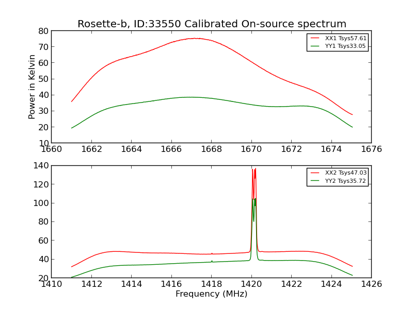Viewport: 413px width, 309px height.
Task: Click the "Frequency (MHz)" x-axis label
Action: 212,294
